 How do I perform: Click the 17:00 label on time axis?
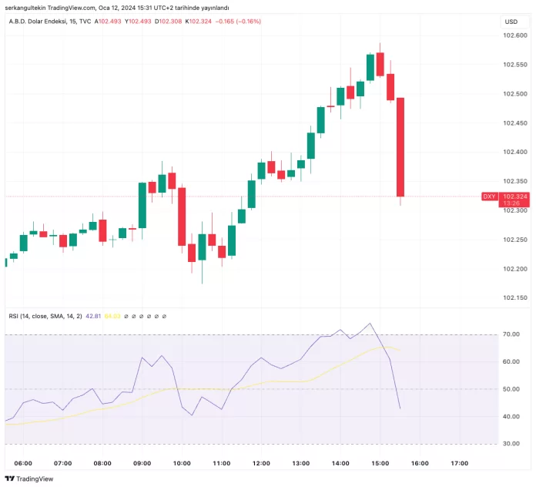click(x=459, y=463)
